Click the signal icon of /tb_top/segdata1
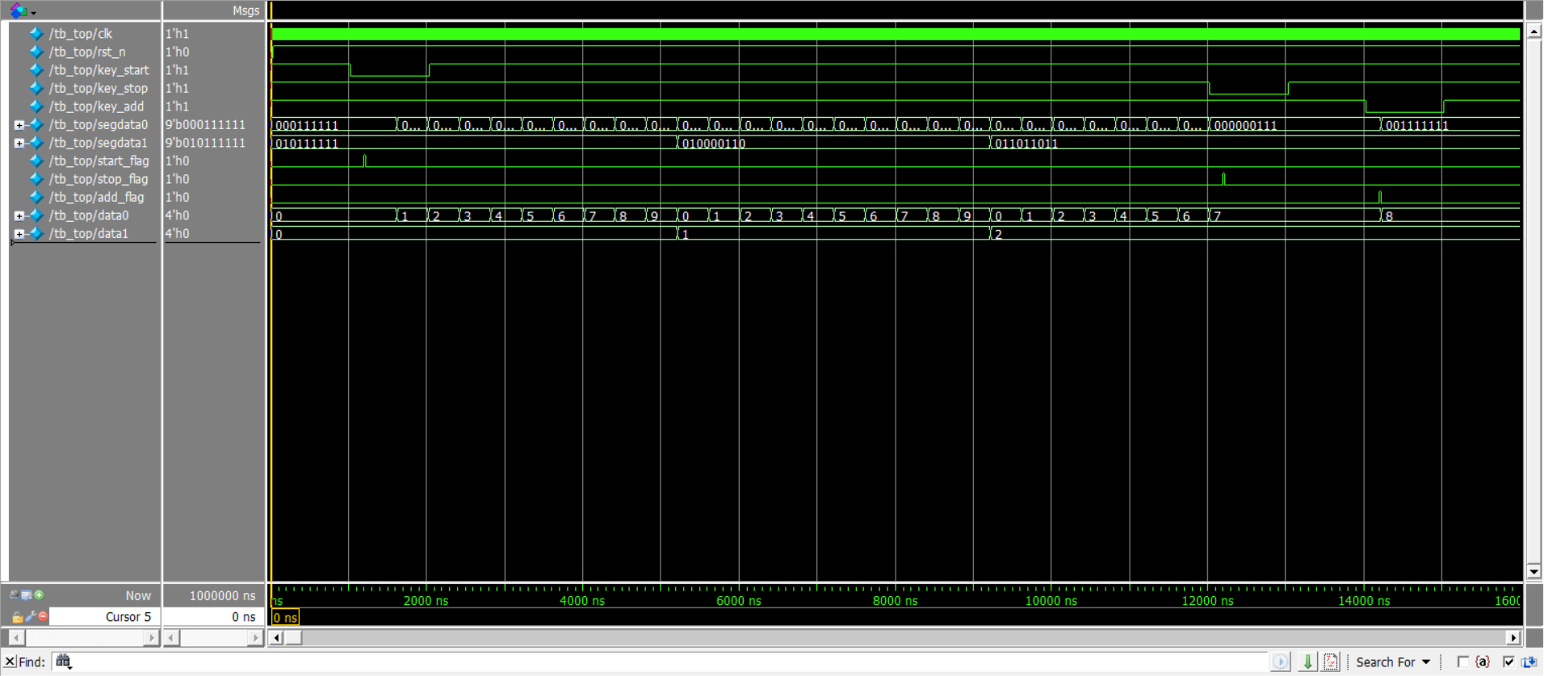1544x676 pixels. [36, 143]
